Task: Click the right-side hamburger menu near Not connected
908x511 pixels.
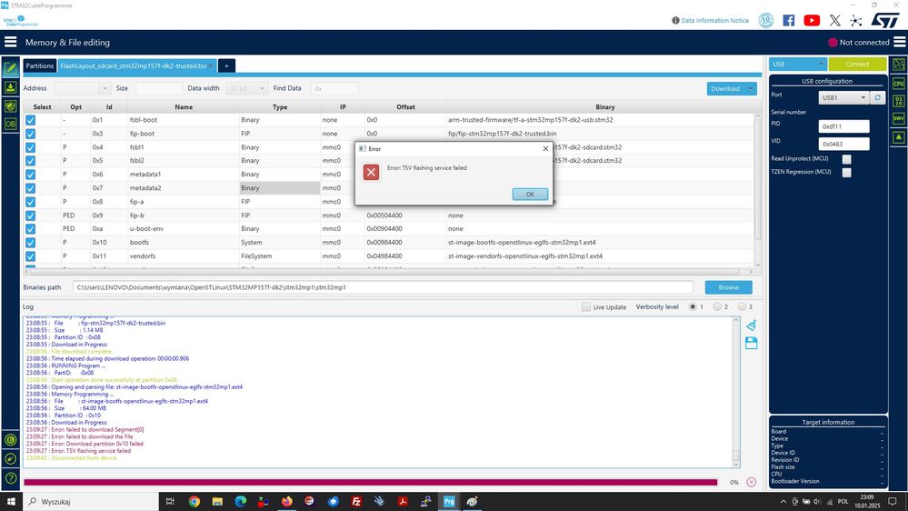Action: [899, 42]
